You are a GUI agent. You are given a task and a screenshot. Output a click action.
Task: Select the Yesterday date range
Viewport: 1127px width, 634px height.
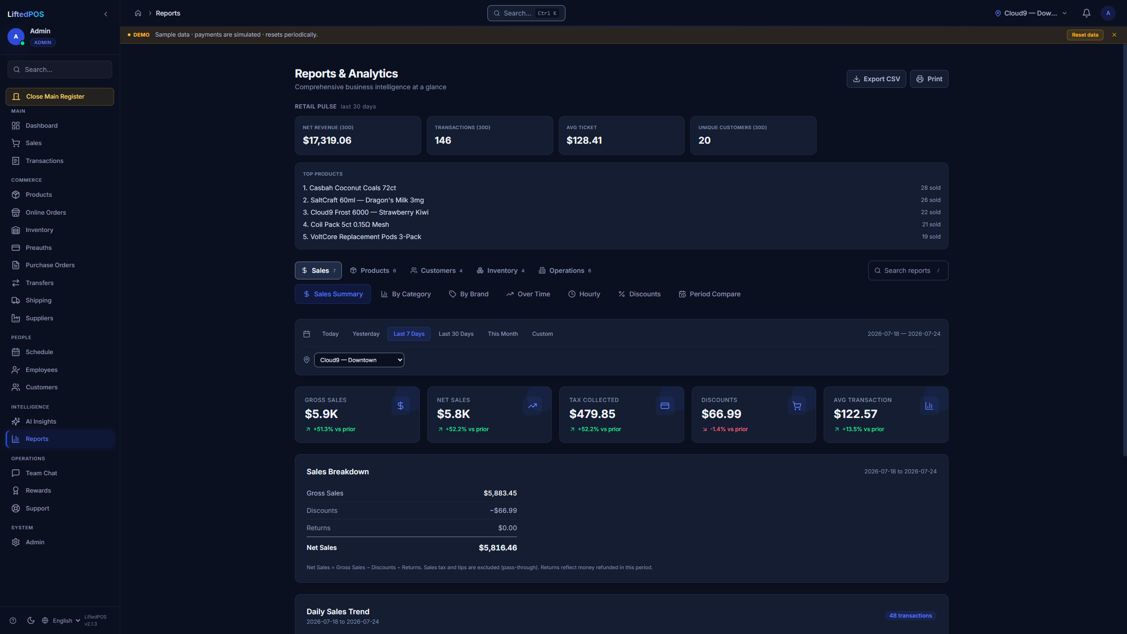[366, 333]
